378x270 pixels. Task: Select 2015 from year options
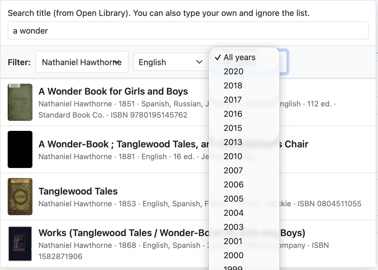233,128
